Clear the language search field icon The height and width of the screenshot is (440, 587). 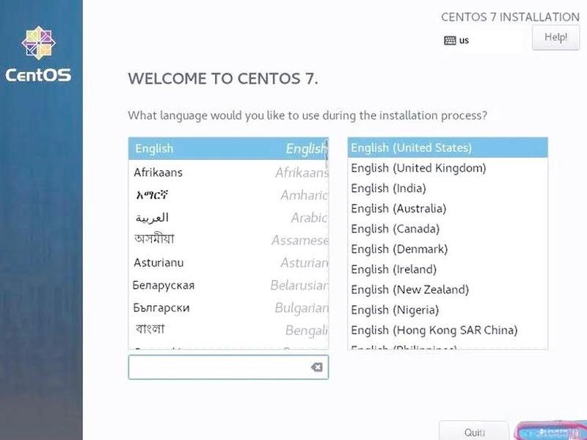coord(317,367)
